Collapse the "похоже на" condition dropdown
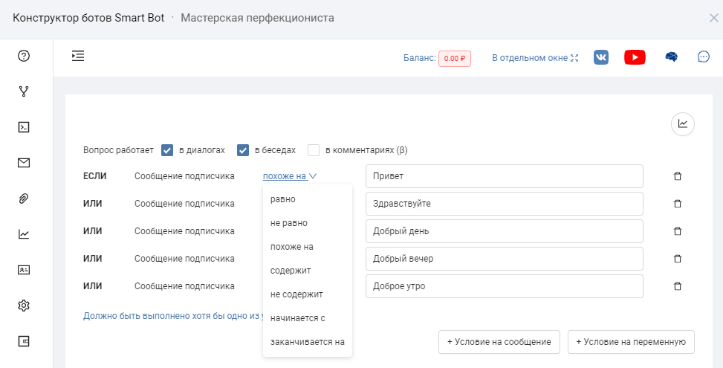Viewport: 723px width, 368px height. pos(290,176)
